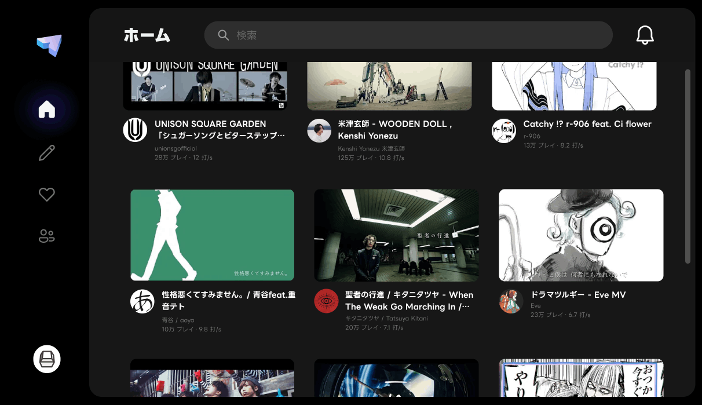
Task: Click 青谷 / aoya channel avatar
Action: pyautogui.click(x=142, y=301)
